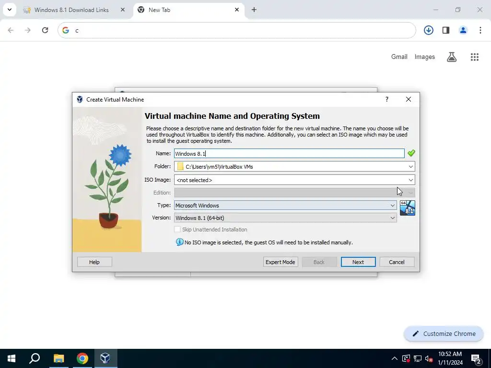Click the Chrome address bar

tap(236, 30)
